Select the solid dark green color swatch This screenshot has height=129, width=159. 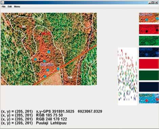[149, 75]
